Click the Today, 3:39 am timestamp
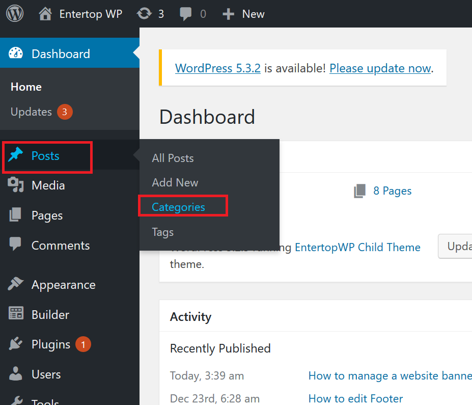This screenshot has height=405, width=472. pos(207,376)
